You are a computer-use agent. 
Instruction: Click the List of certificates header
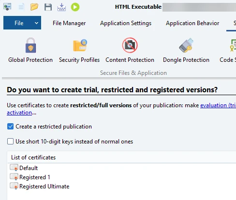point(33,157)
